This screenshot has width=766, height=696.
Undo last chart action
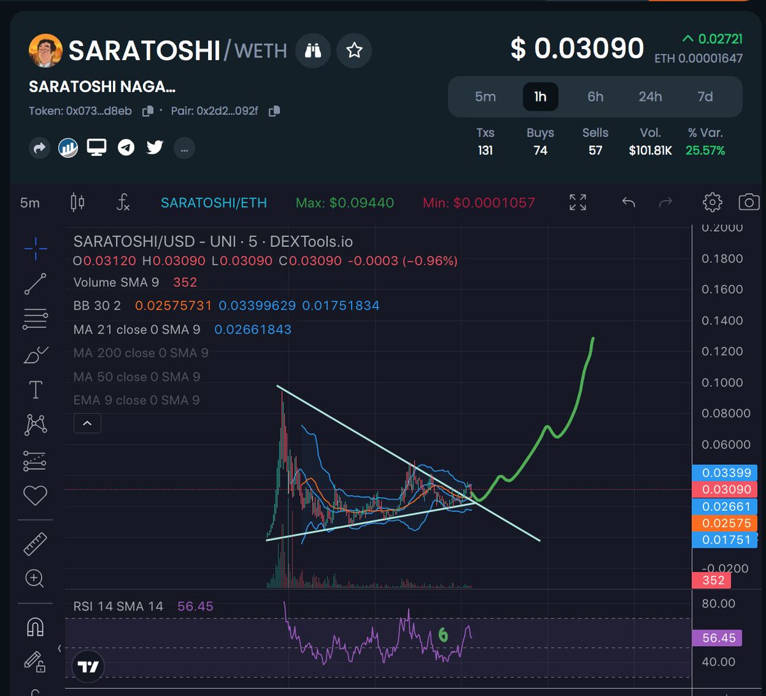point(629,202)
